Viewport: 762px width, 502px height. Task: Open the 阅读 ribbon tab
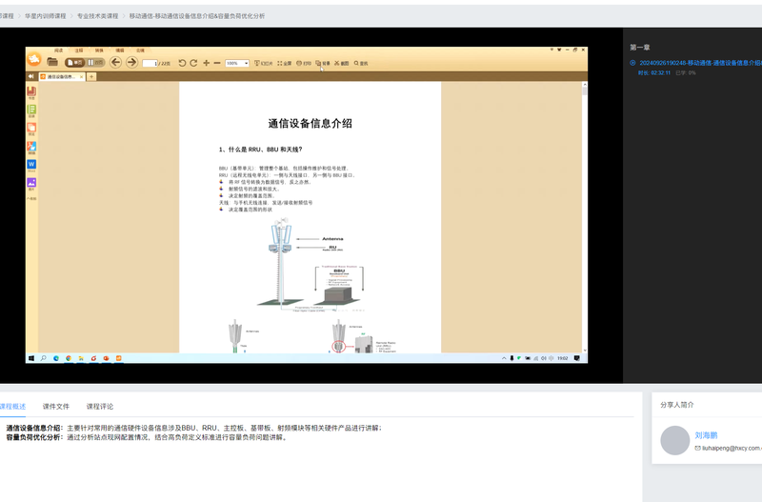(59, 50)
